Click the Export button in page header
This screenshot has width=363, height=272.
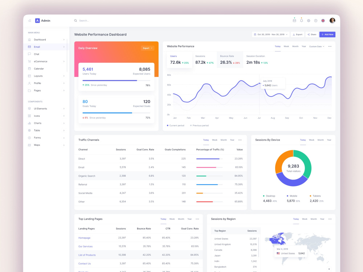coord(298,34)
